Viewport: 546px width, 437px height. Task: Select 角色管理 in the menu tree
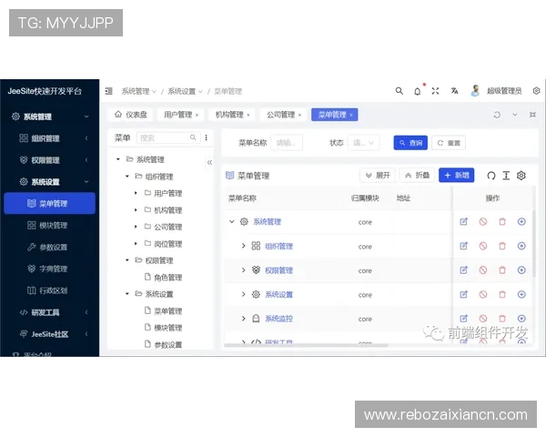pos(167,278)
